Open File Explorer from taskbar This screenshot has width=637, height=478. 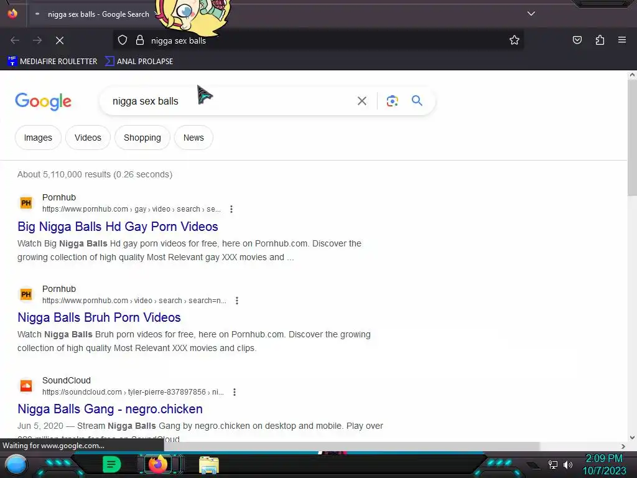click(209, 465)
